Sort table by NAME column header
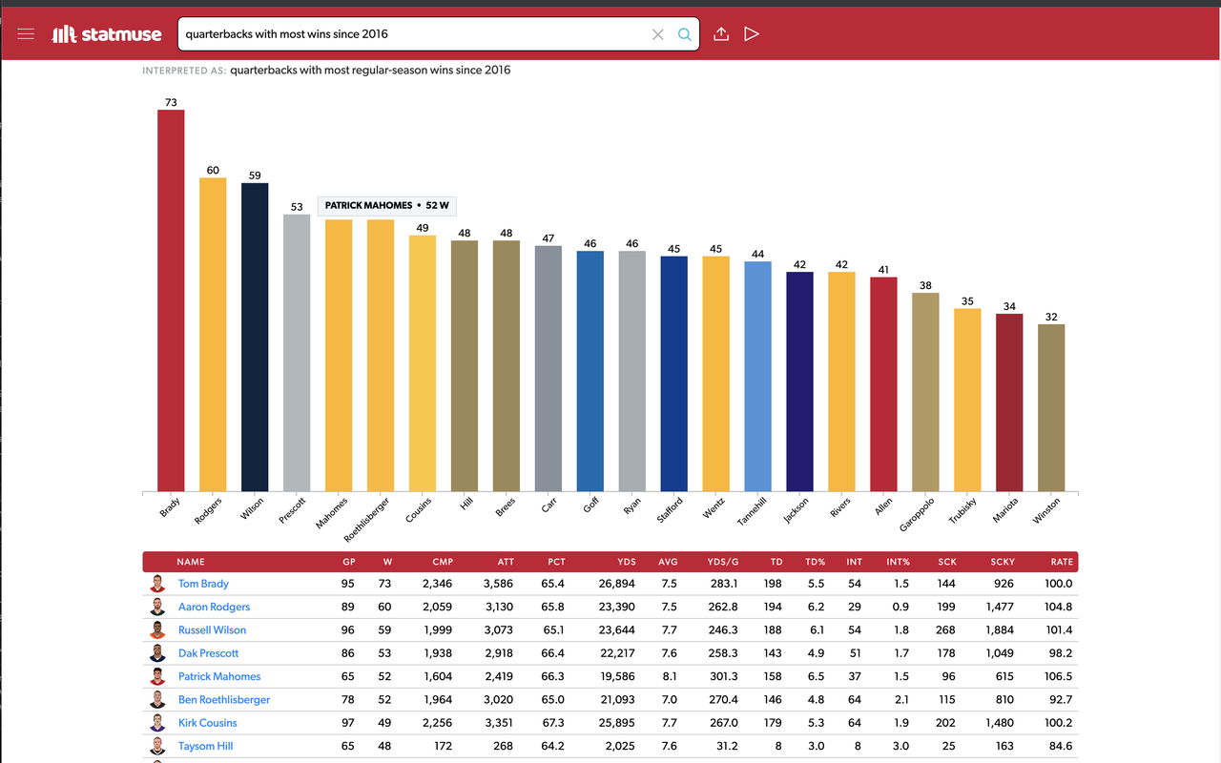 [x=191, y=562]
